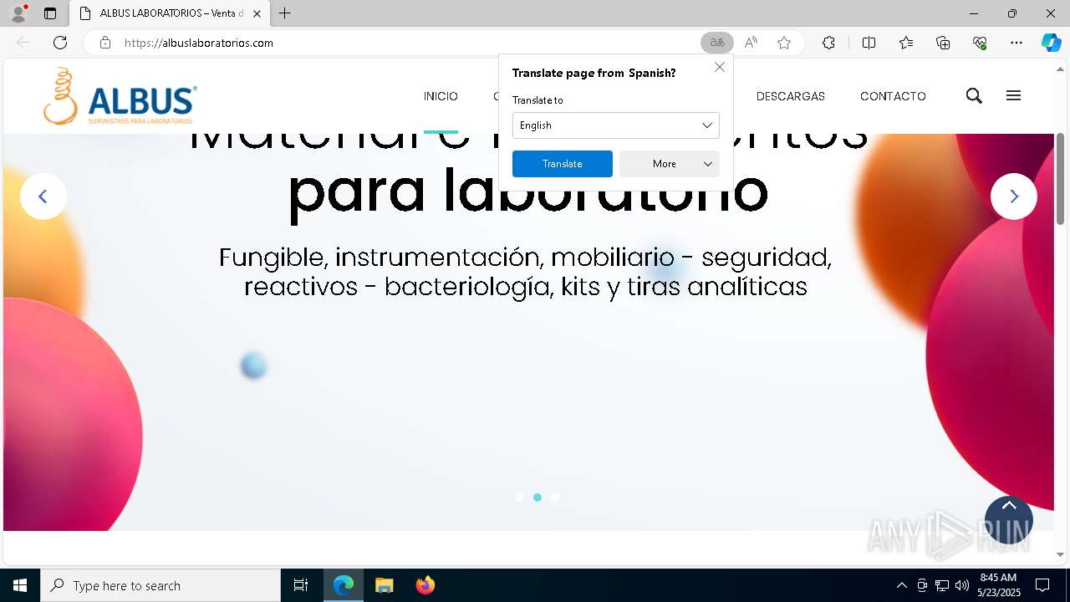
Task: Toggle the translate icon in address bar
Action: click(716, 43)
